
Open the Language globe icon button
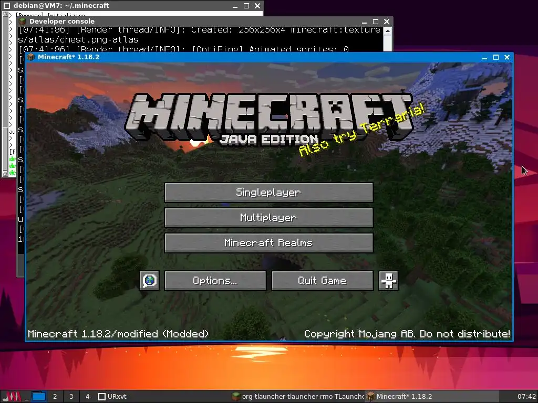(x=149, y=281)
